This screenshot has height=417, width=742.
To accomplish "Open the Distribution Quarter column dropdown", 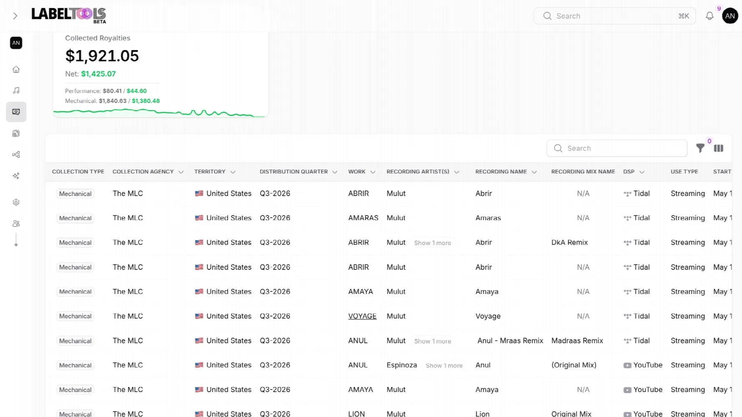I will [x=335, y=172].
